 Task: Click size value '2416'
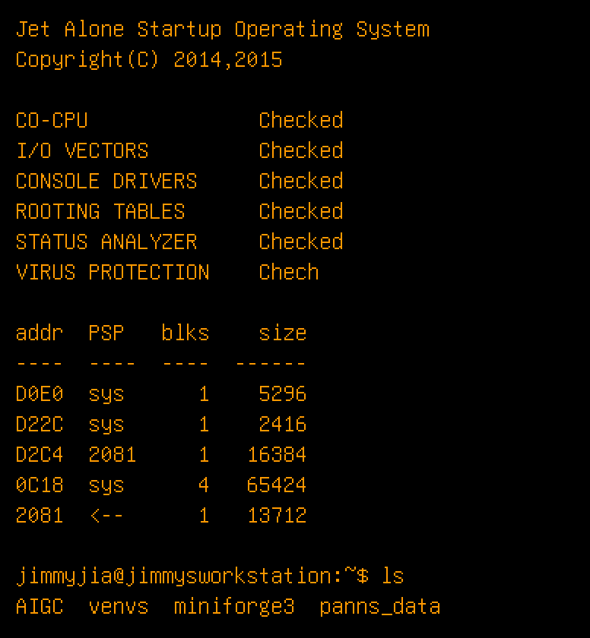[283, 425]
